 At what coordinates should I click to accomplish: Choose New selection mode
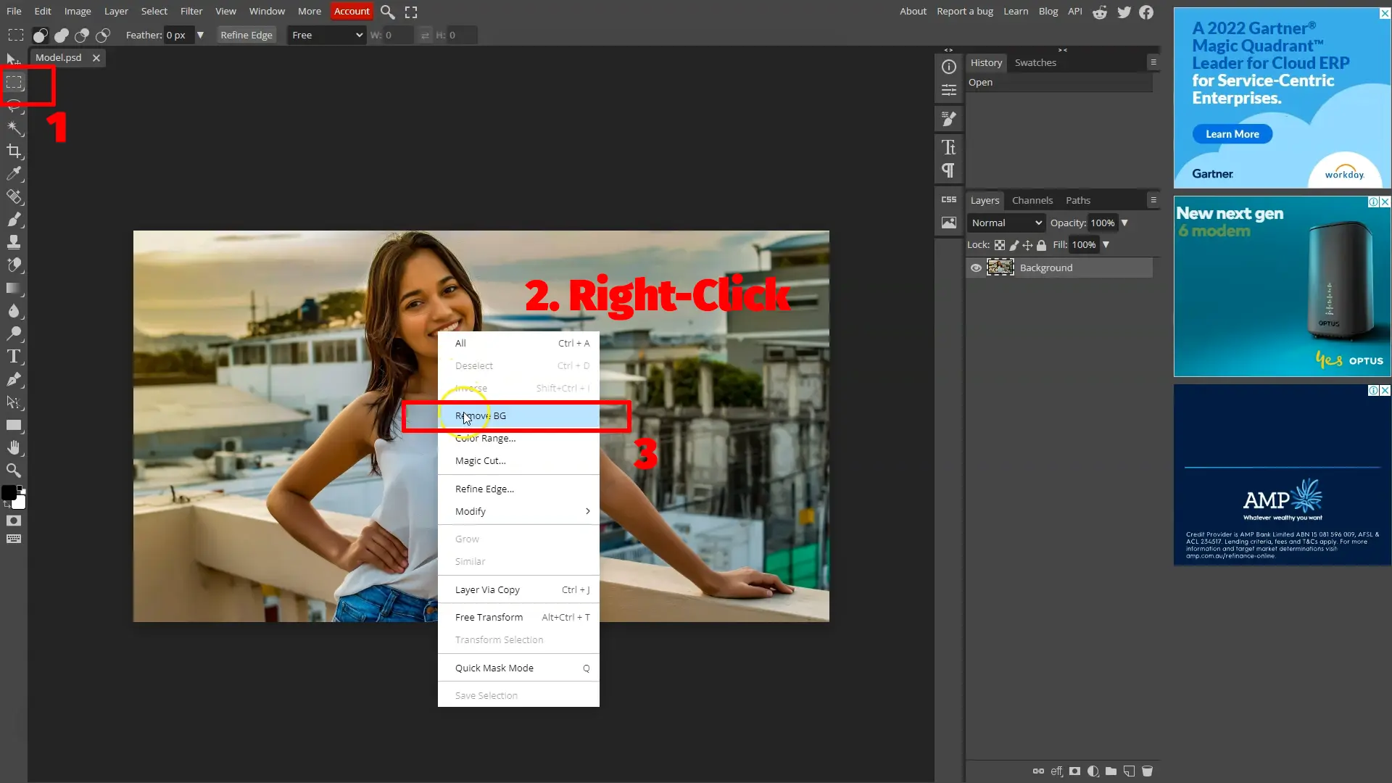click(41, 35)
